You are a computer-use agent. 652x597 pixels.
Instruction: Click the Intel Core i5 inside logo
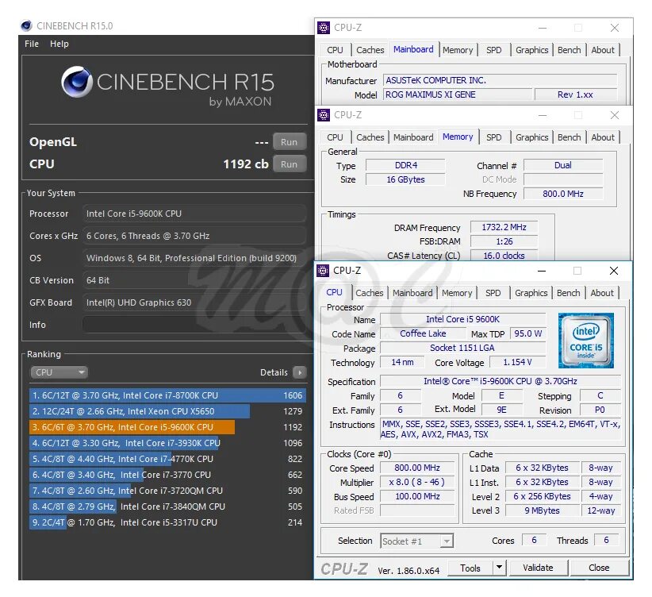(x=586, y=341)
